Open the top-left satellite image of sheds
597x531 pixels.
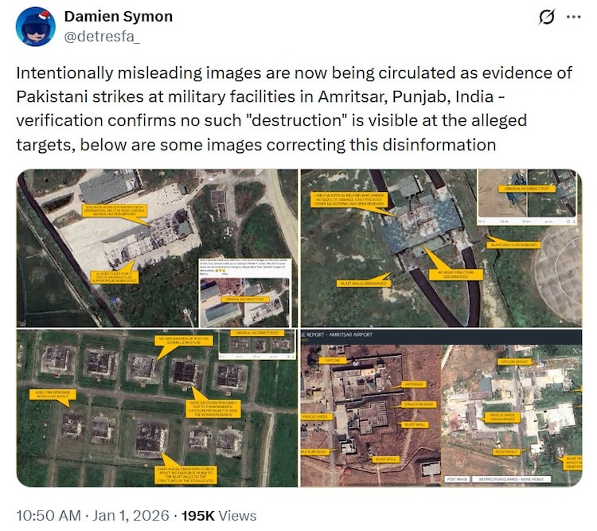click(x=157, y=248)
